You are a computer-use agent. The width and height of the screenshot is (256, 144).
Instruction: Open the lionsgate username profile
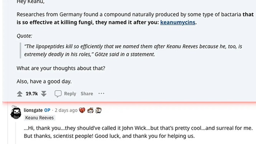pyautogui.click(x=33, y=110)
